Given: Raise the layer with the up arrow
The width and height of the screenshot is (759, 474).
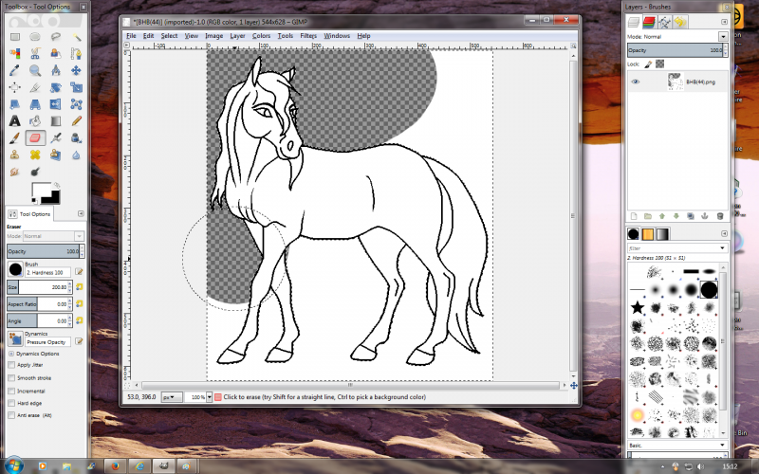Looking at the screenshot, I should [x=662, y=216].
